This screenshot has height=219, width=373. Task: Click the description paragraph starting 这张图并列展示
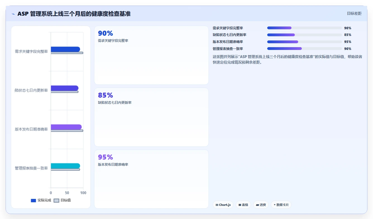pyautogui.click(x=288, y=59)
